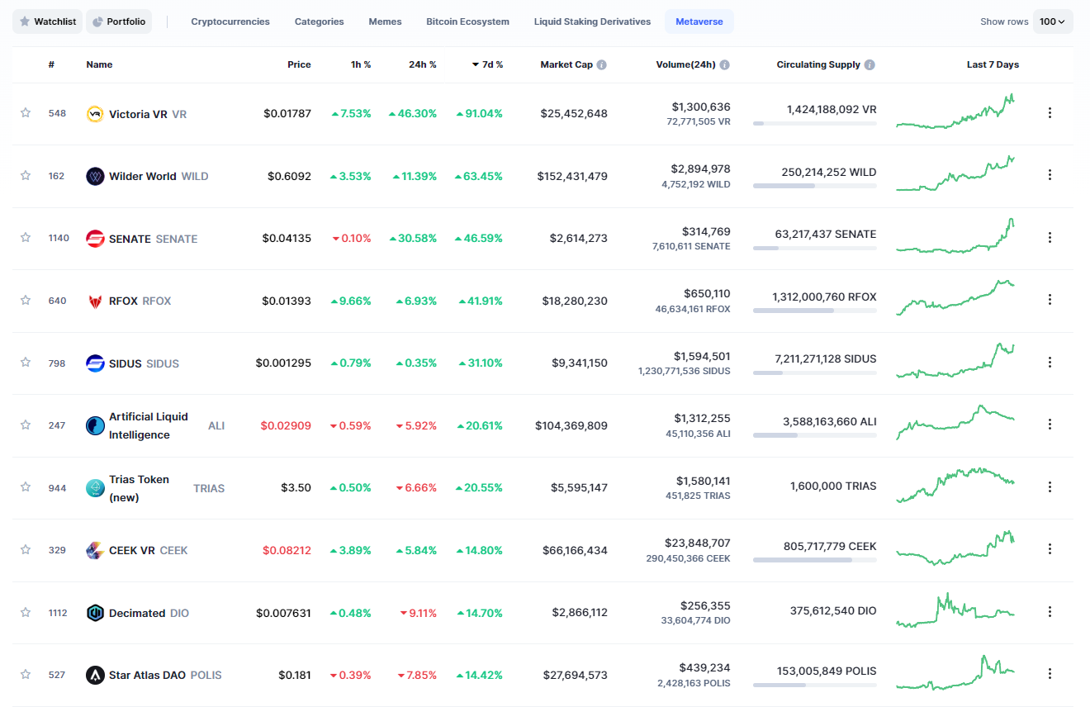Click the Volume(24h) info icon
Viewport: 1090px width, 707px height.
[x=724, y=64]
